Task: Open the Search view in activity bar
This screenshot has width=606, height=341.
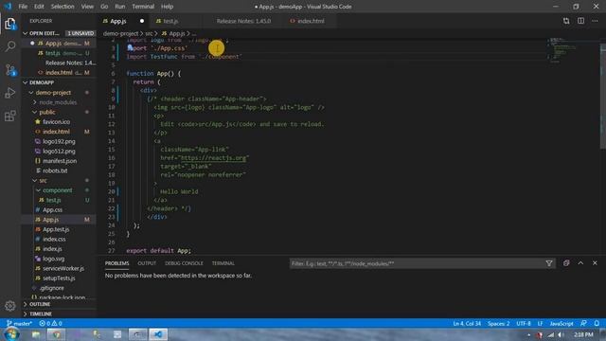Action: pyautogui.click(x=10, y=46)
